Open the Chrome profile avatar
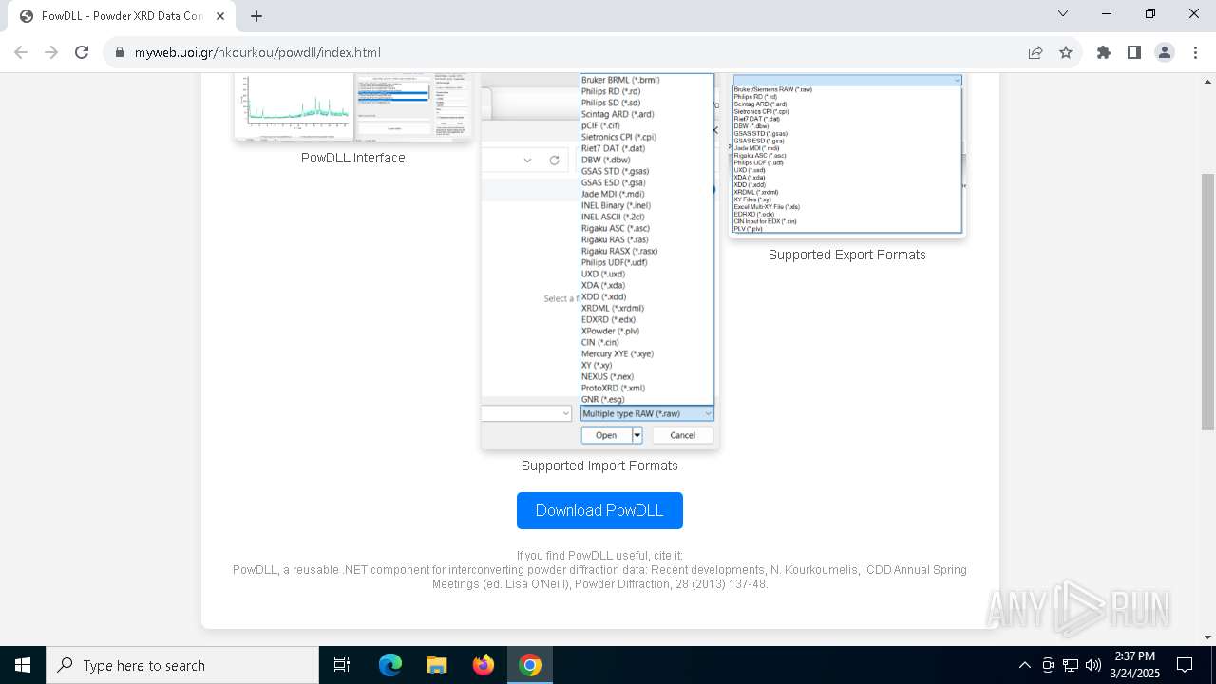The height and width of the screenshot is (684, 1216). tap(1165, 52)
